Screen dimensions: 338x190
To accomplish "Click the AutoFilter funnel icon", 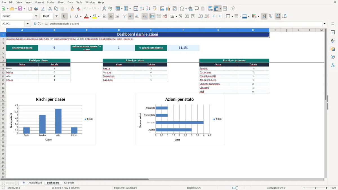I will (x=154, y=9).
